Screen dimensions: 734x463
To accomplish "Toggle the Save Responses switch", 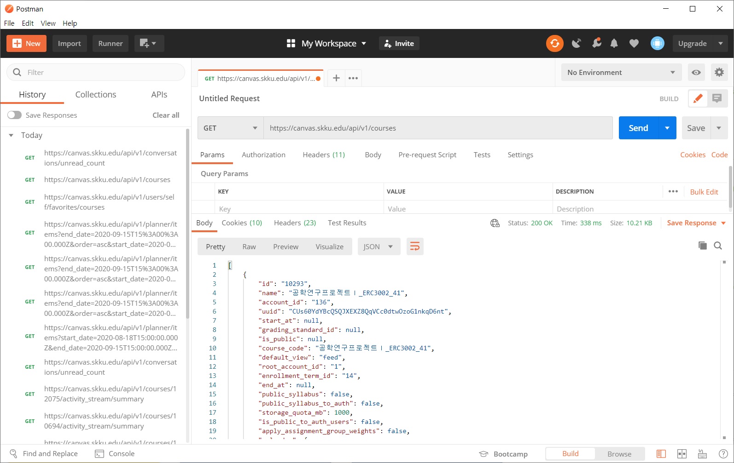I will [14, 115].
